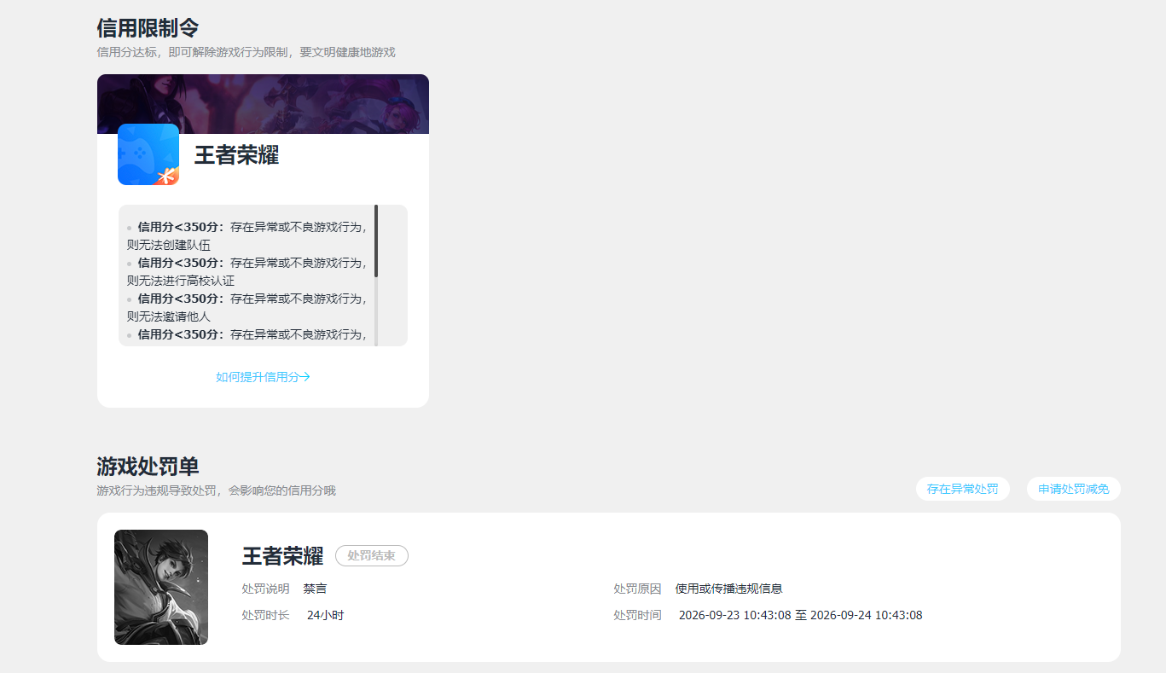1166x673 pixels.
Task: Click the 禁言 penalty description value
Action: click(x=315, y=589)
